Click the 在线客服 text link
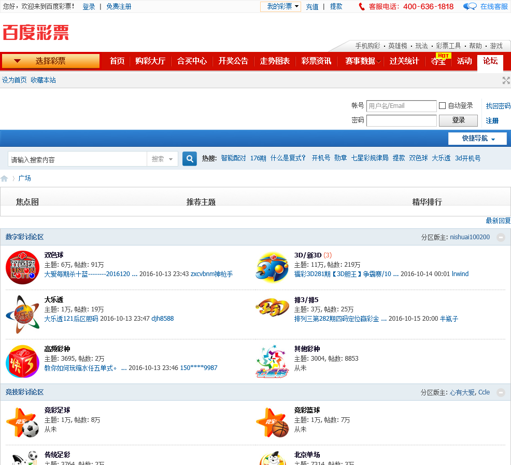Image resolution: width=511 pixels, height=465 pixels. (x=494, y=7)
